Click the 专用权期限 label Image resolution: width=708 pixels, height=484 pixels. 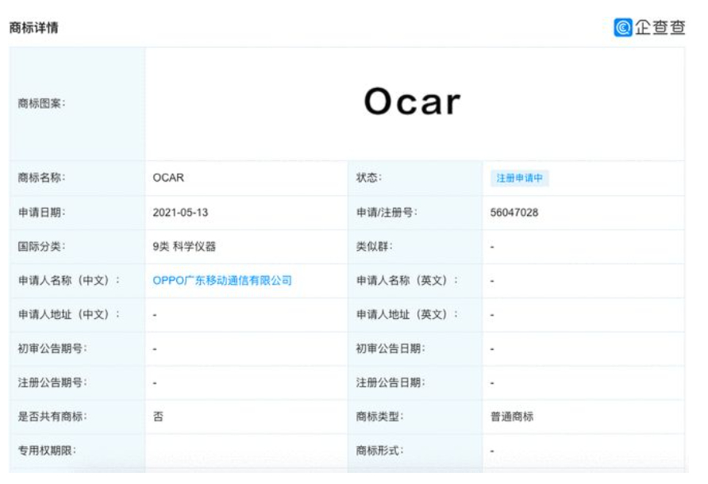[47, 451]
